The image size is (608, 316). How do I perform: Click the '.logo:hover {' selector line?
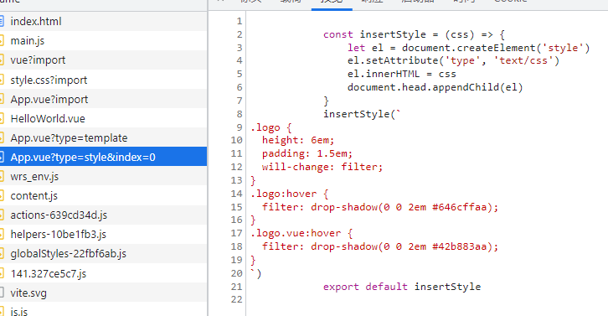click(289, 194)
